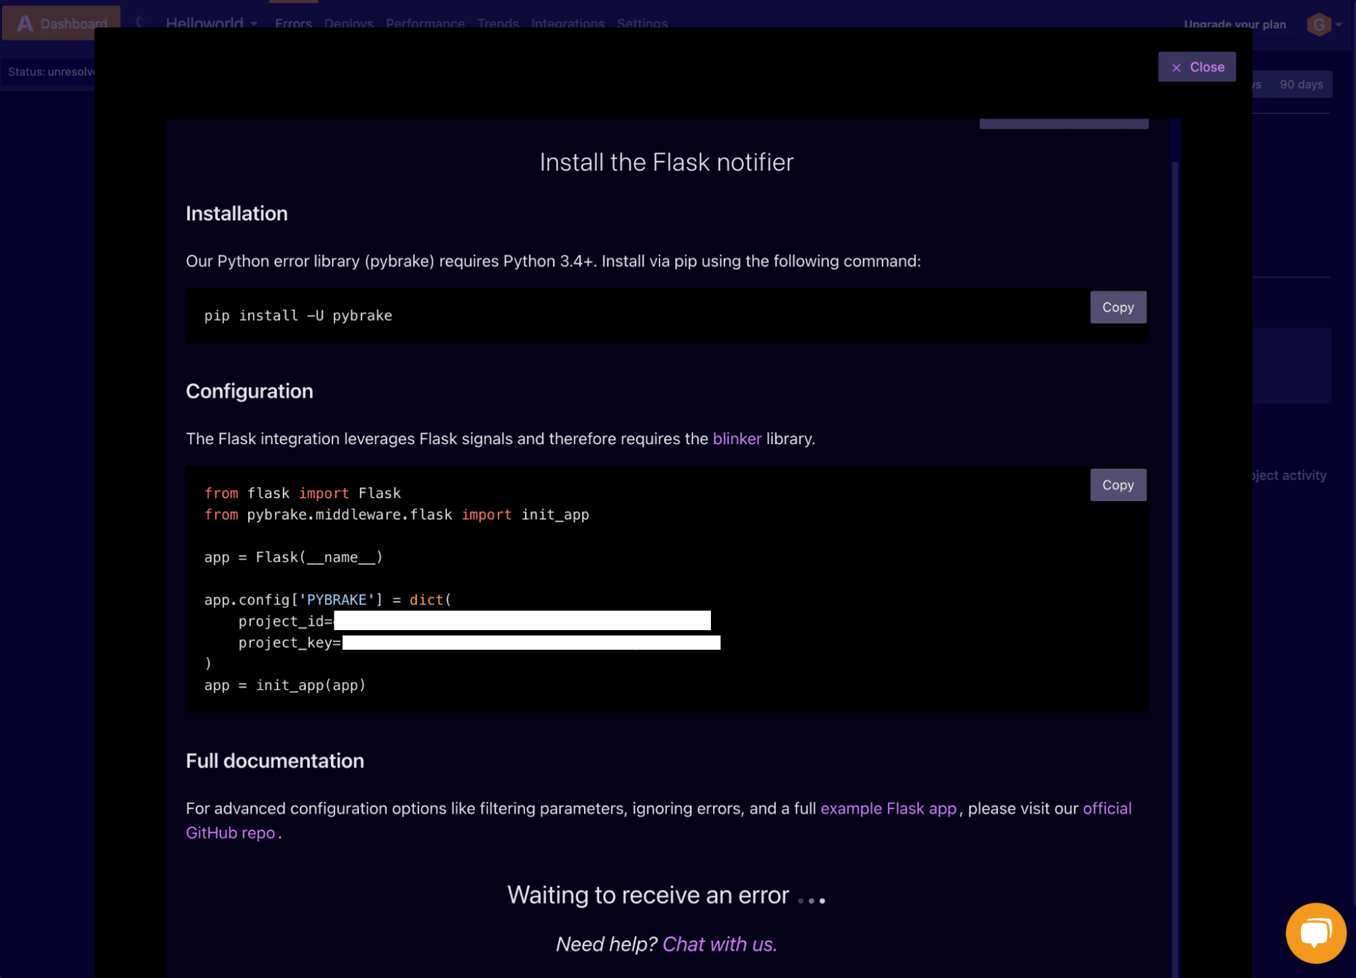
Task: Click the G account avatar icon
Action: click(1318, 24)
